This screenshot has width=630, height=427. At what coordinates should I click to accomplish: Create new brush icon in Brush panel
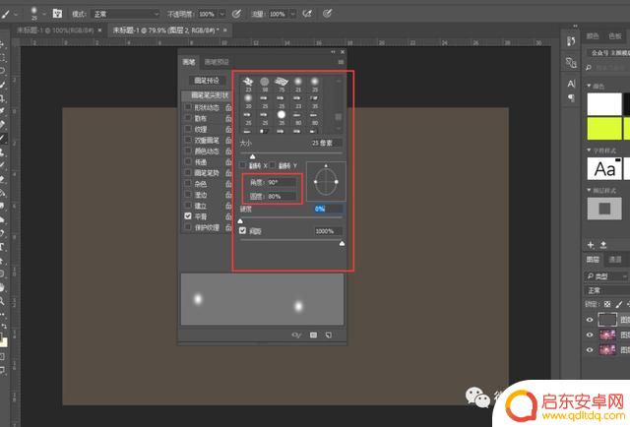(x=329, y=335)
